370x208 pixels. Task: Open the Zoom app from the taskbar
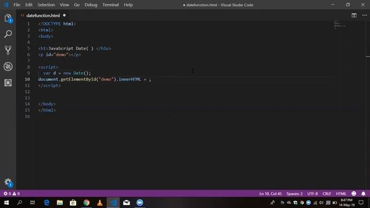tap(140, 203)
